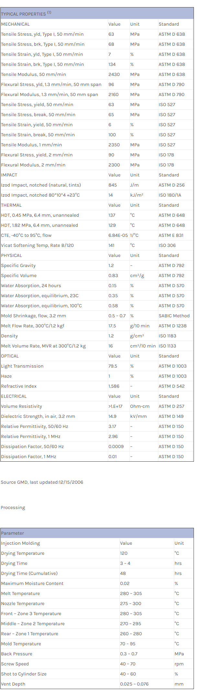Click the footnote (1) superscript marker

point(49,12)
